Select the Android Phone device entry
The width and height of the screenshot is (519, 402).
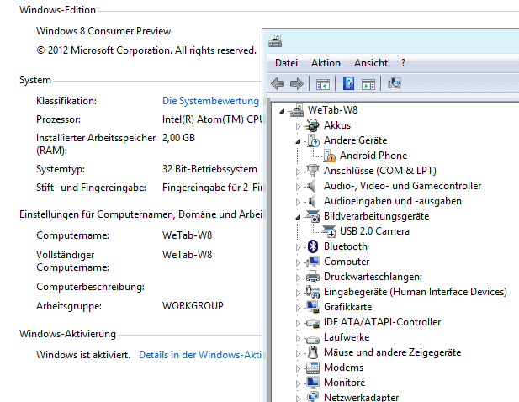[373, 156]
